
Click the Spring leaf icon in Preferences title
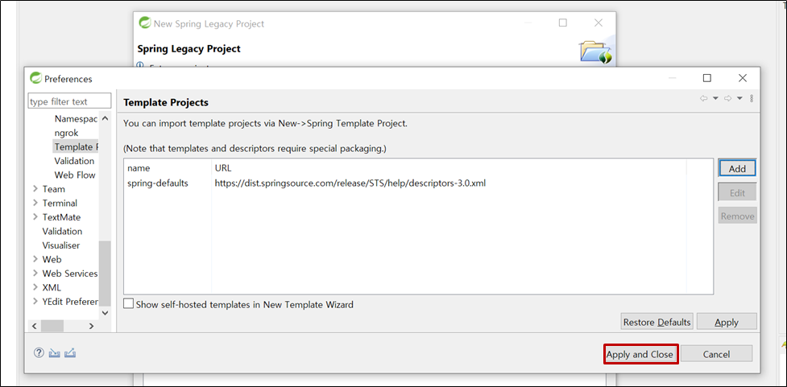[35, 78]
